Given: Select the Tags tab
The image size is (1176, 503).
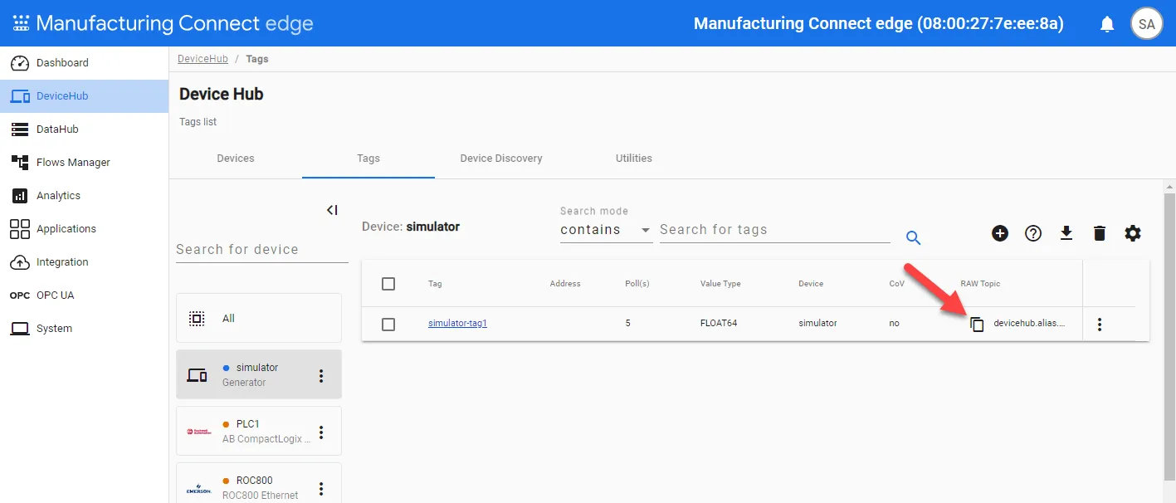Looking at the screenshot, I should tap(368, 159).
